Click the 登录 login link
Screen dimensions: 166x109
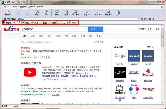158,29
